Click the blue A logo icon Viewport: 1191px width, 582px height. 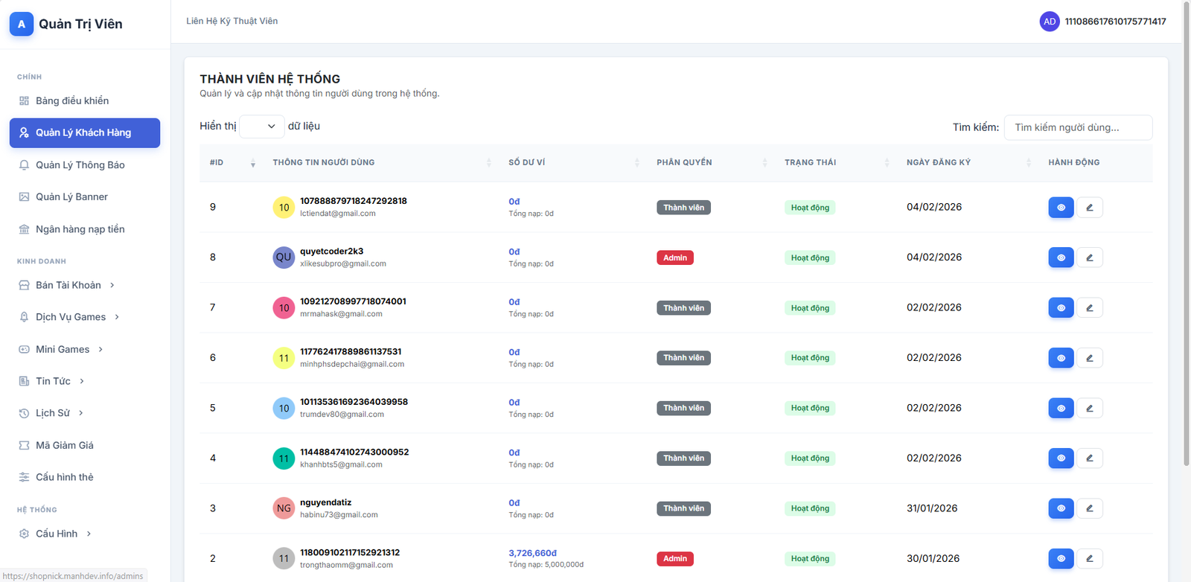(22, 24)
